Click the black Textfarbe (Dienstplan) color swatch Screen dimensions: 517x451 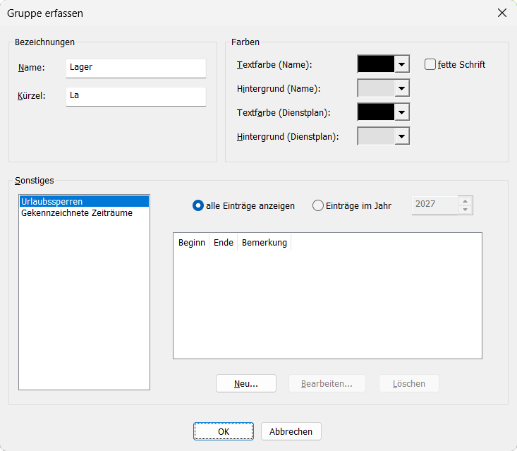(x=376, y=112)
